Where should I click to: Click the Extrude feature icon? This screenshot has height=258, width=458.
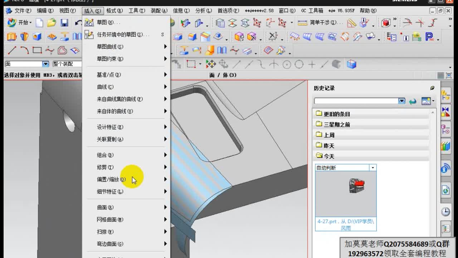pos(11,36)
